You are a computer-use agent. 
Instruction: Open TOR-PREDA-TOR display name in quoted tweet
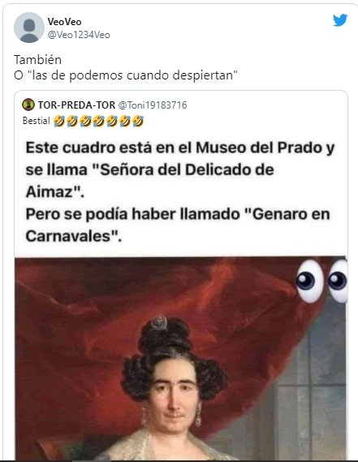pyautogui.click(x=77, y=105)
